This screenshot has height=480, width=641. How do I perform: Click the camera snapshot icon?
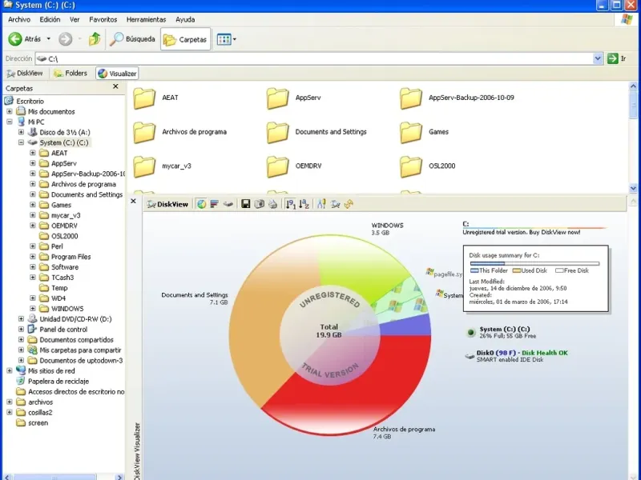tap(259, 204)
